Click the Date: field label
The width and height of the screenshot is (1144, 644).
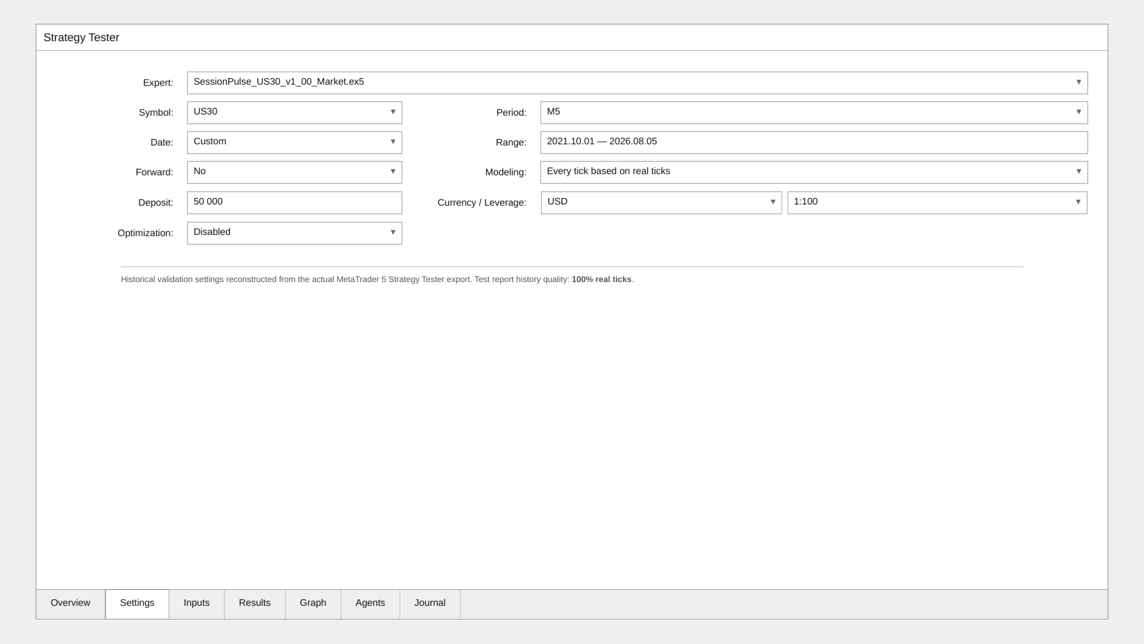161,143
